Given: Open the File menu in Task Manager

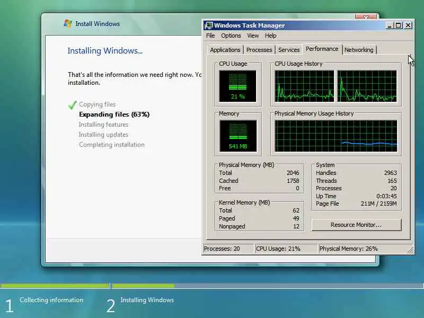Looking at the screenshot, I should (x=210, y=36).
